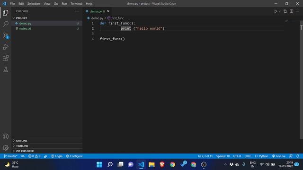Open Google Chrome from the taskbar
The image size is (303, 170).
click(x=172, y=165)
